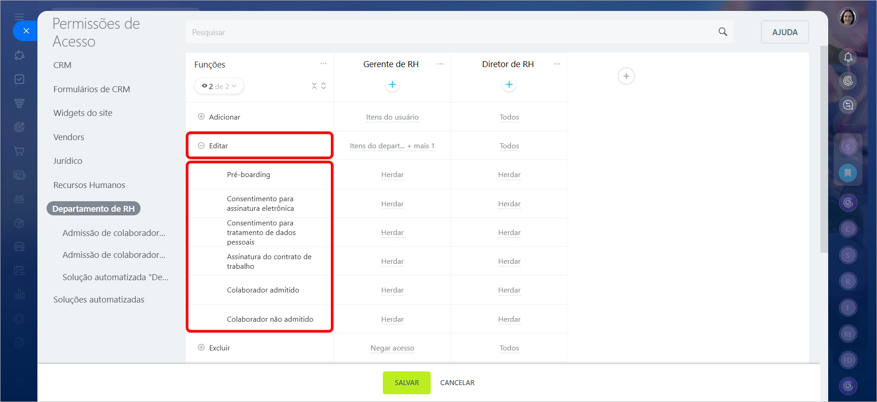Open the '2 de 2' visibility dropdown
Image resolution: width=877 pixels, height=402 pixels.
click(x=219, y=86)
